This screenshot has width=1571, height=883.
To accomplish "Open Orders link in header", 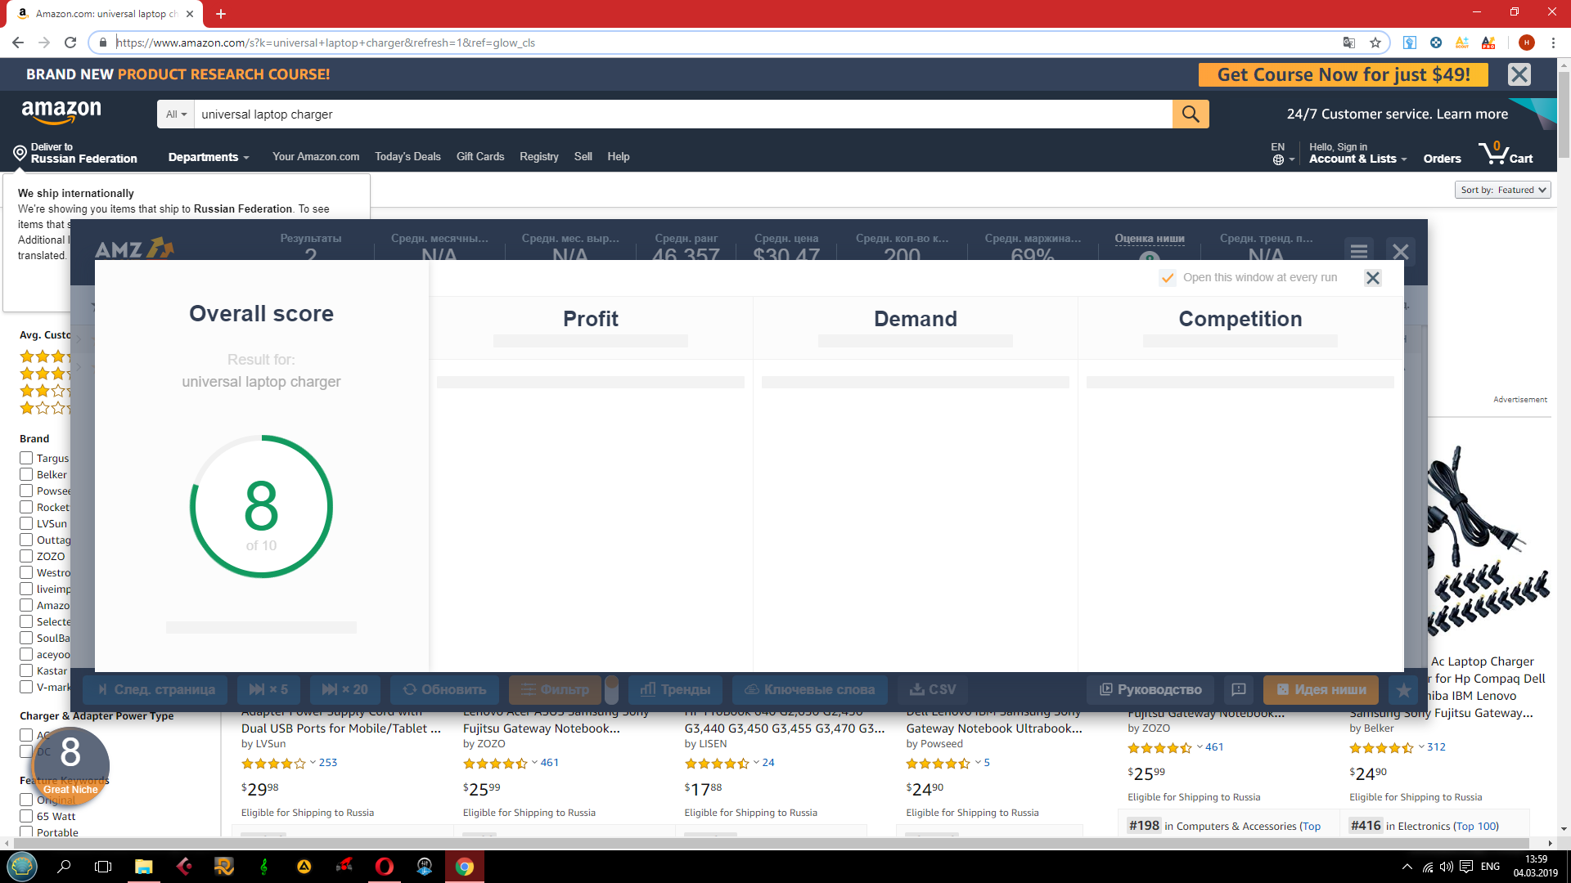I will coord(1442,159).
